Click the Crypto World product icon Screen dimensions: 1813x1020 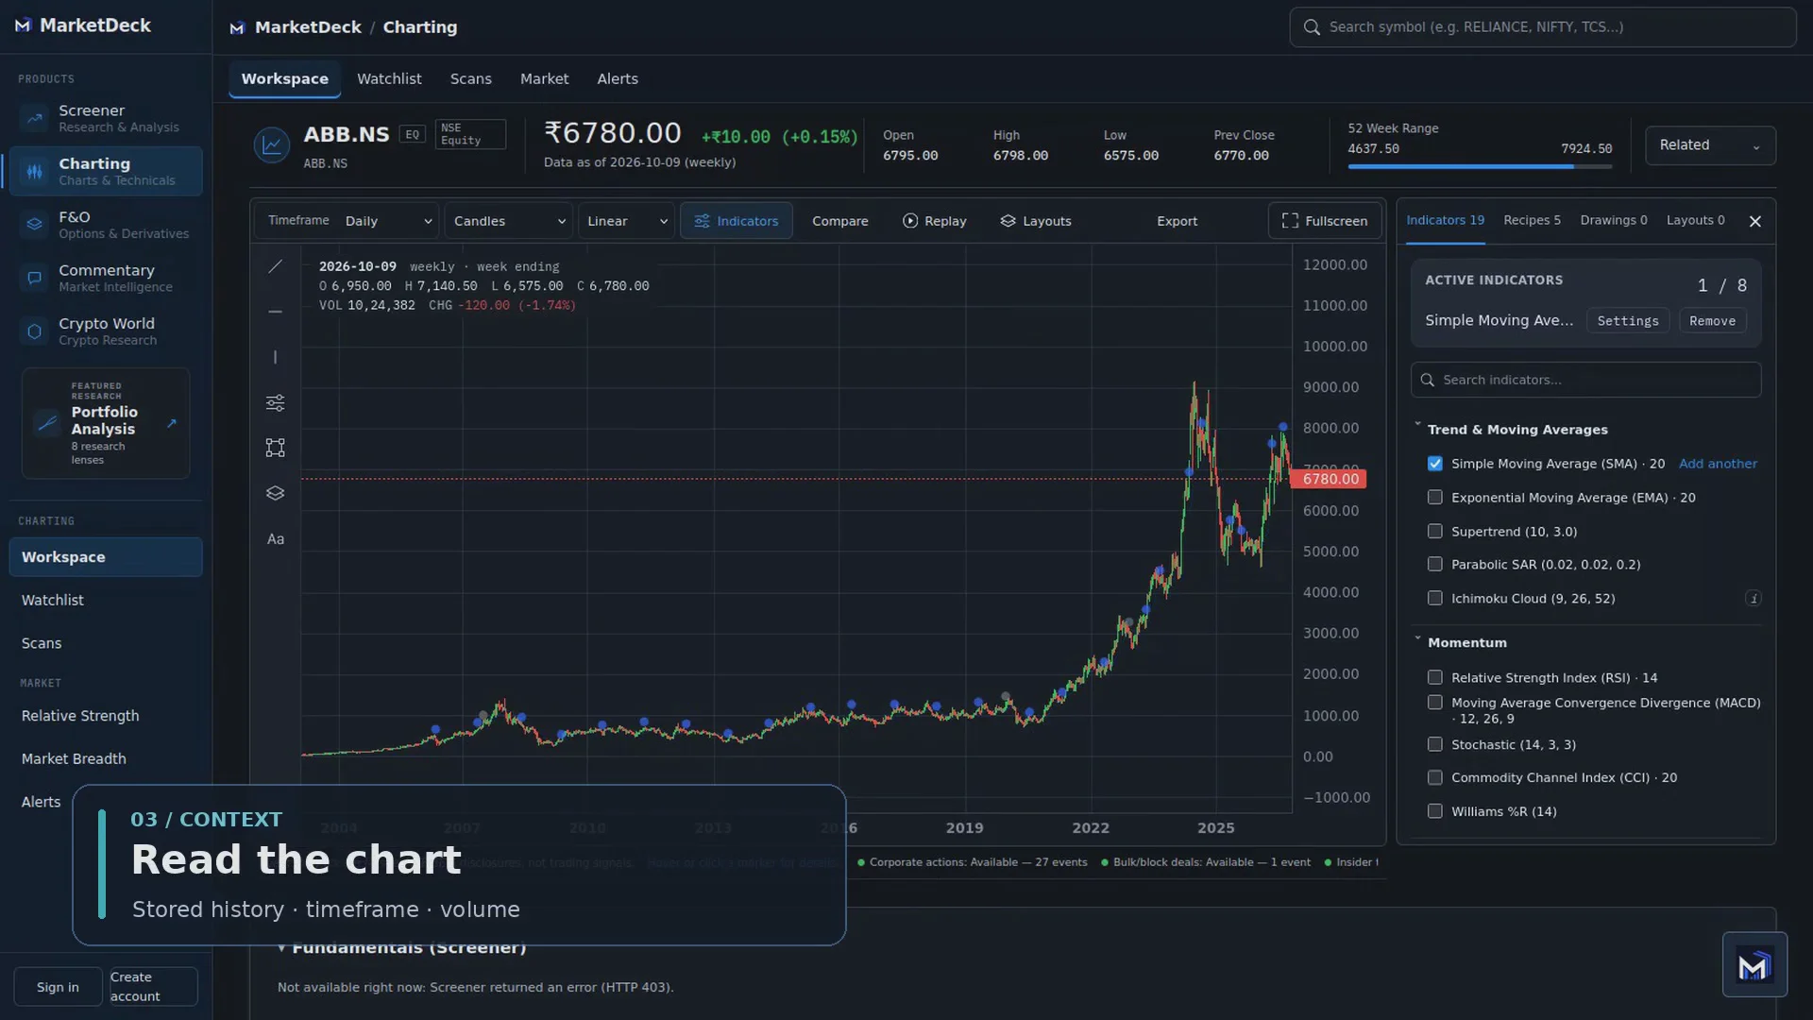pos(34,331)
